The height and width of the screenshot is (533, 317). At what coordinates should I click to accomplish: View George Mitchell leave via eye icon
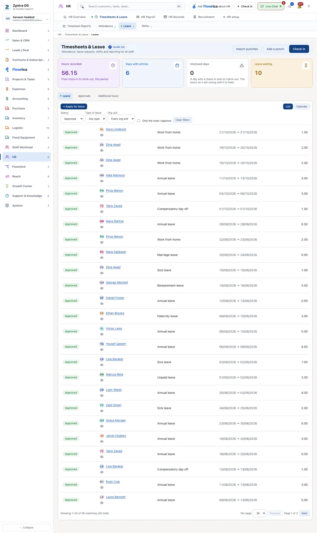(x=102, y=288)
